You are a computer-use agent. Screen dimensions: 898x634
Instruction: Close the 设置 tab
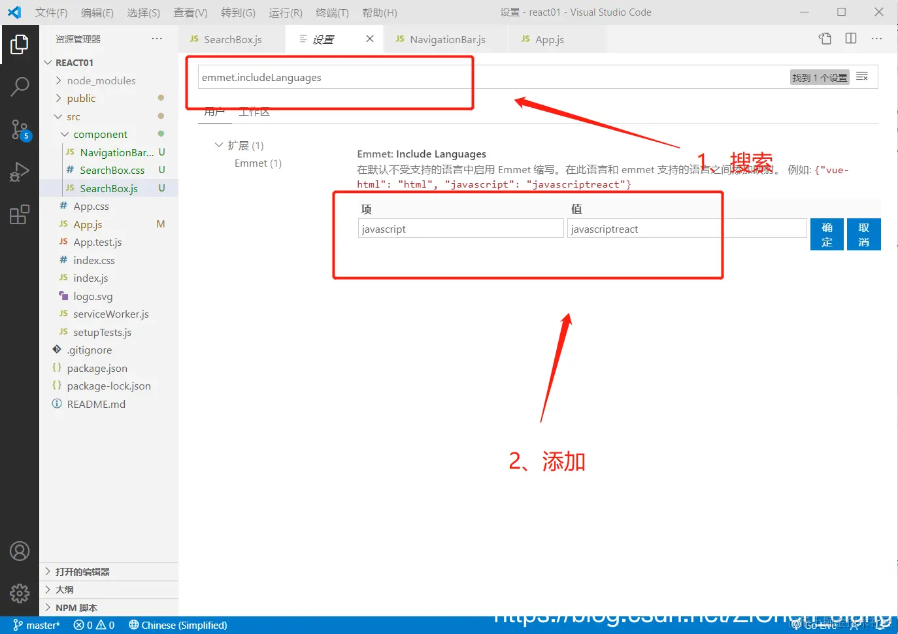(370, 39)
